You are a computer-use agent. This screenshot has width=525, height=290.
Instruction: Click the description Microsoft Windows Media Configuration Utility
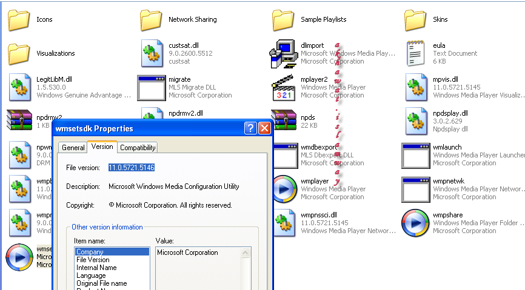(x=174, y=186)
